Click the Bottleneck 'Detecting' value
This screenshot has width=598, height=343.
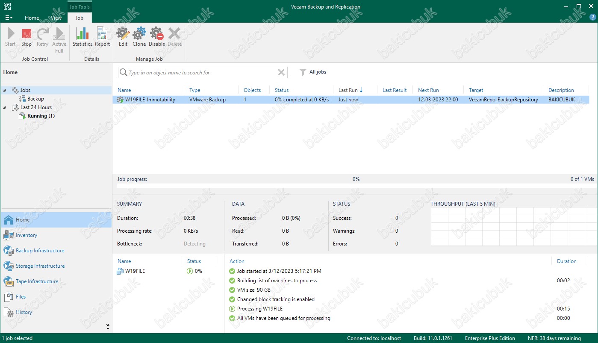click(194, 244)
